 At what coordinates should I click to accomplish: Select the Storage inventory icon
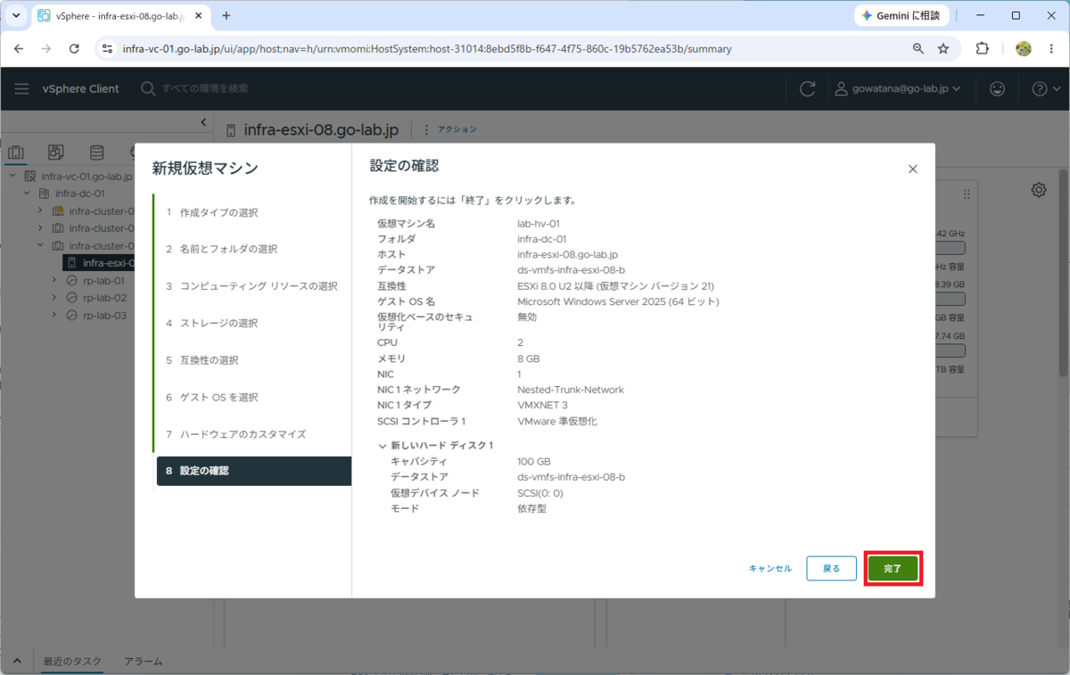tap(96, 152)
